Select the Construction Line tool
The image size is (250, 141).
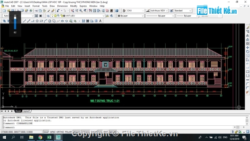29,21
